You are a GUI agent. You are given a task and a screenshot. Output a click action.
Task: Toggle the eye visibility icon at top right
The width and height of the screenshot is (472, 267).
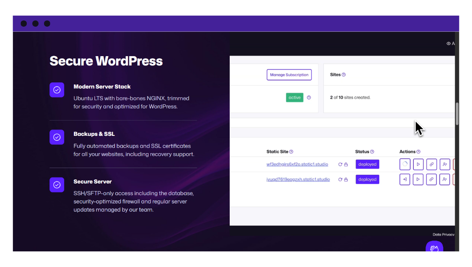click(448, 43)
